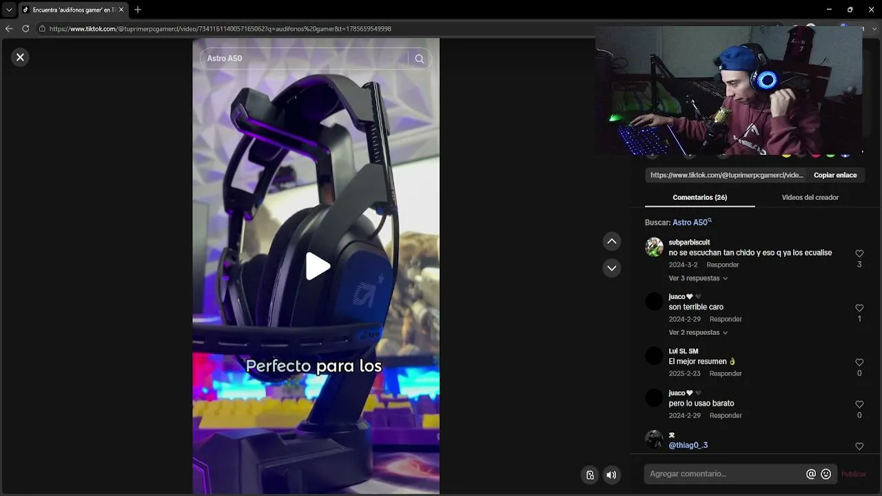Image resolution: width=882 pixels, height=496 pixels.
Task: Expand Ver 3 respuestas
Action: [x=698, y=278]
